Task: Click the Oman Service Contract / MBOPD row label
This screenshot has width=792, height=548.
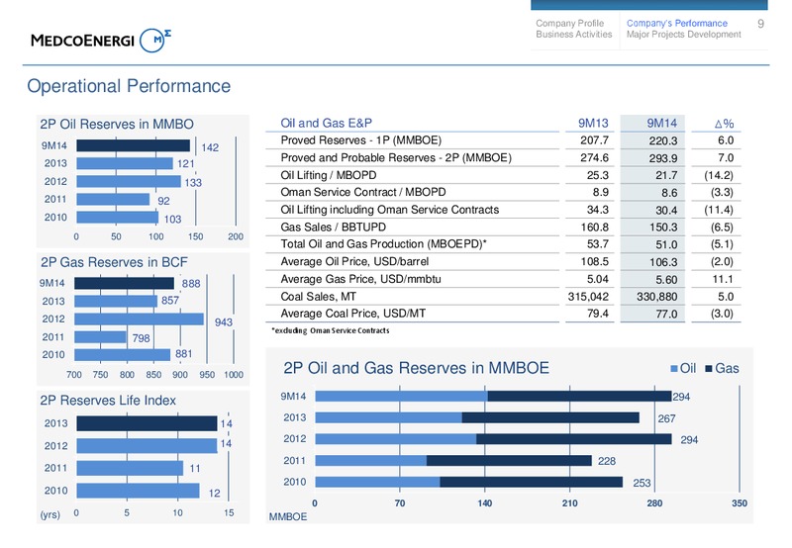Action: [363, 192]
